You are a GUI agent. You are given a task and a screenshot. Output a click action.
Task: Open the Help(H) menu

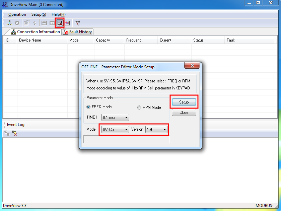coord(58,14)
